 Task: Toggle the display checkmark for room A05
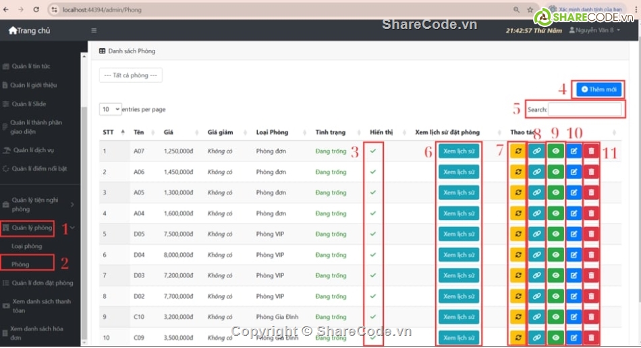(x=373, y=193)
